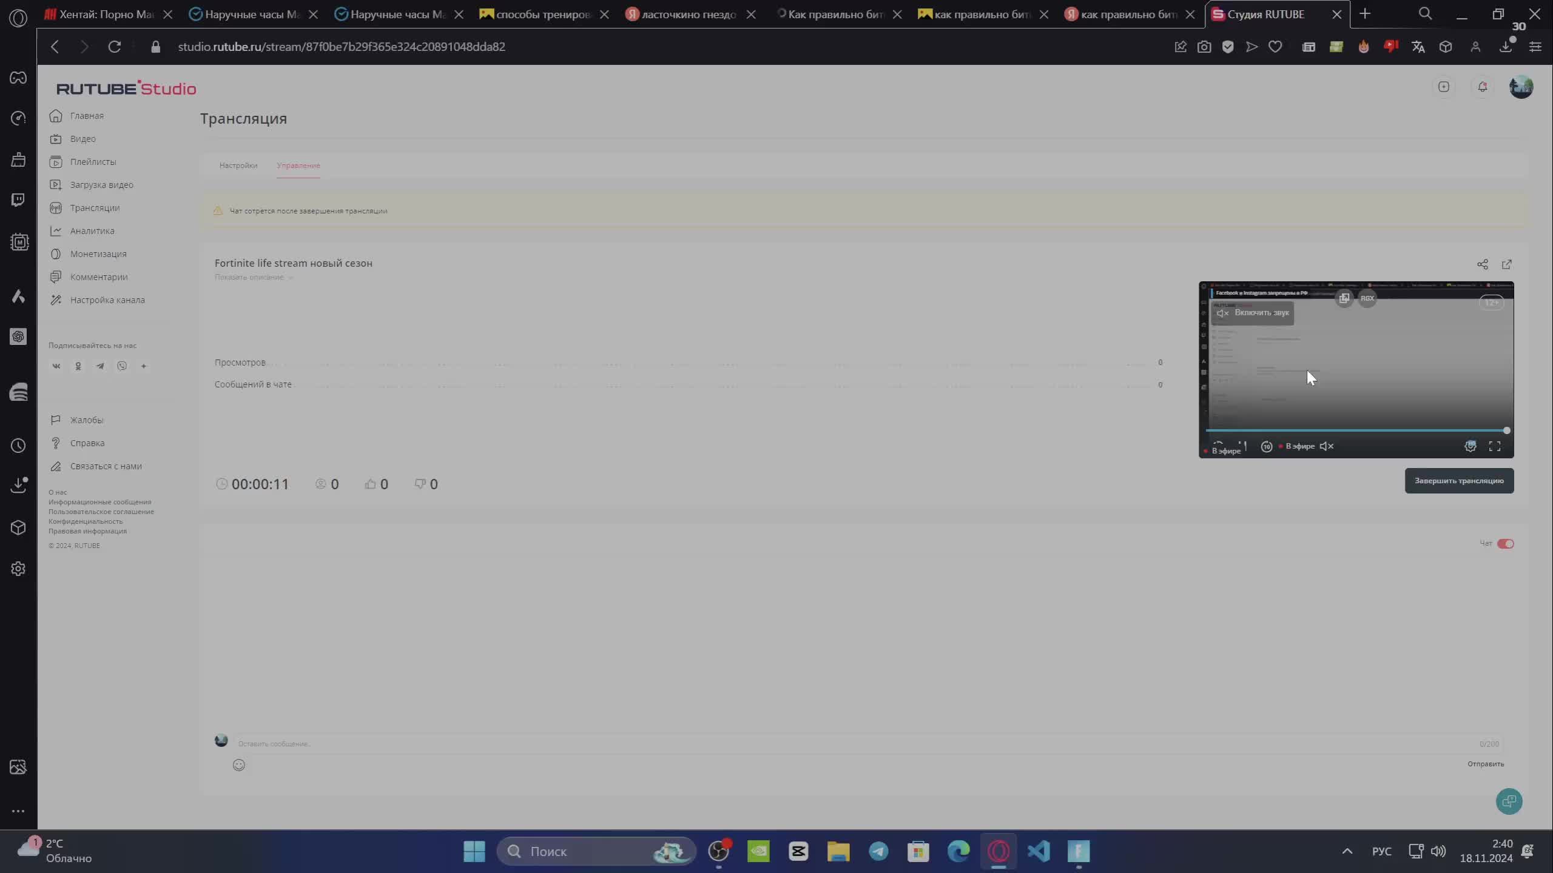Open Opera sidebar settings gear

(18, 569)
